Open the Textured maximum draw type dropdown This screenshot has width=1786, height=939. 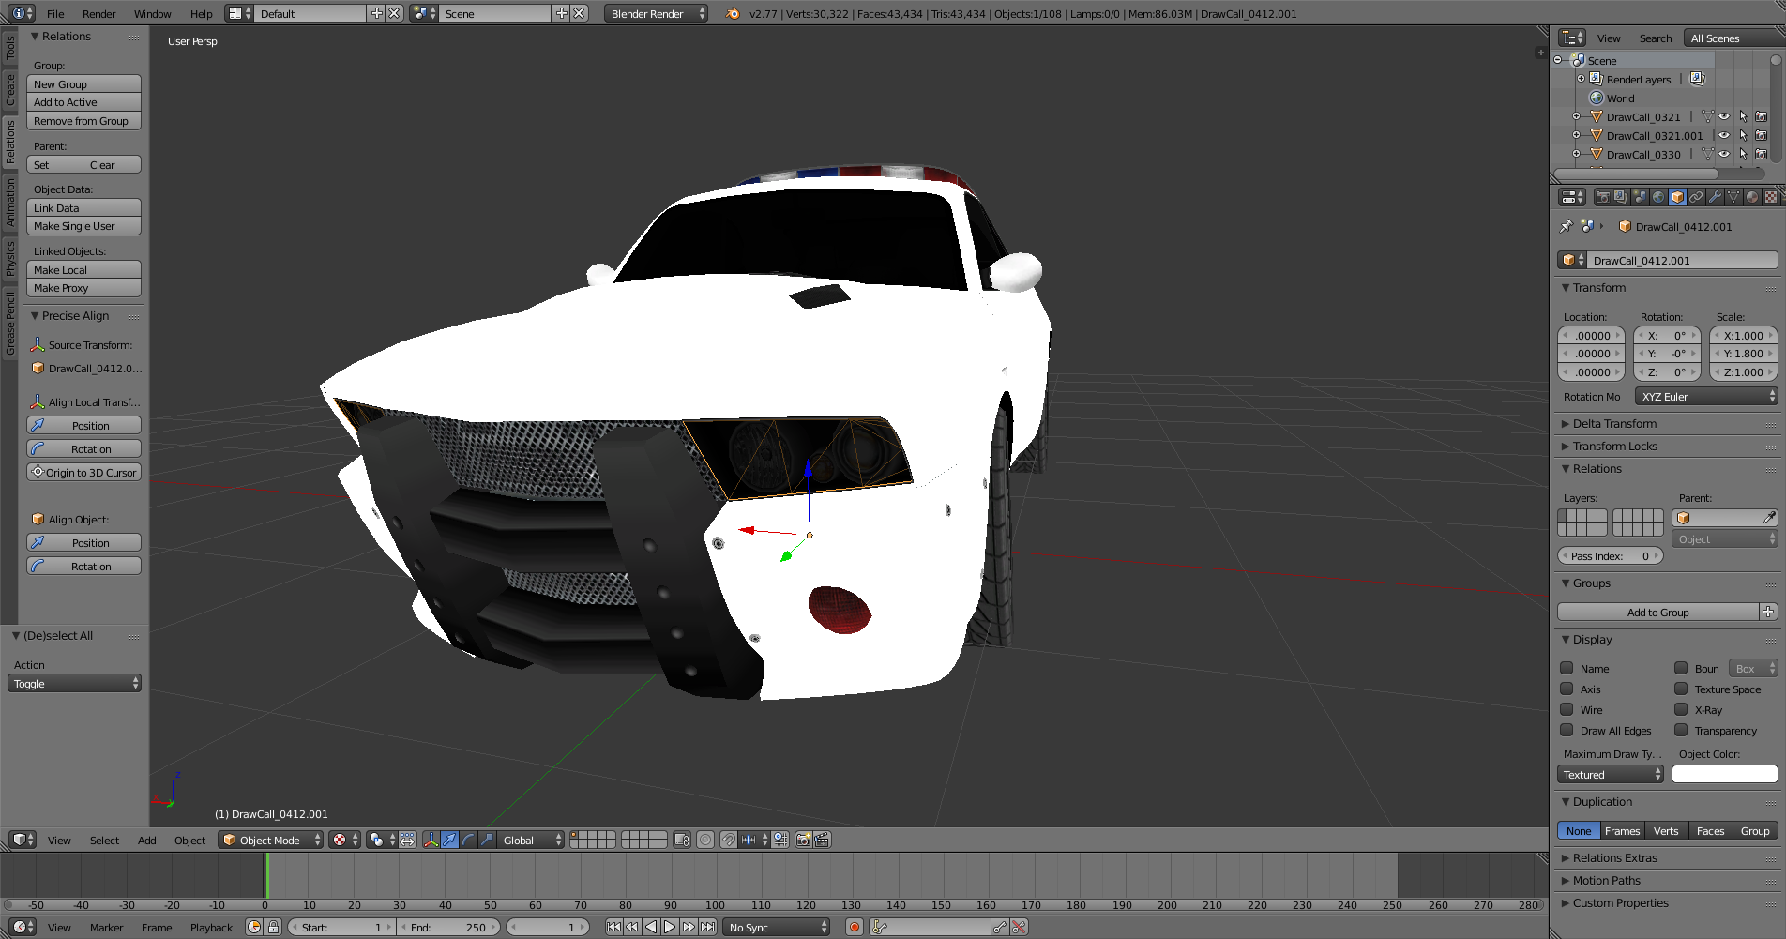[x=1611, y=774]
